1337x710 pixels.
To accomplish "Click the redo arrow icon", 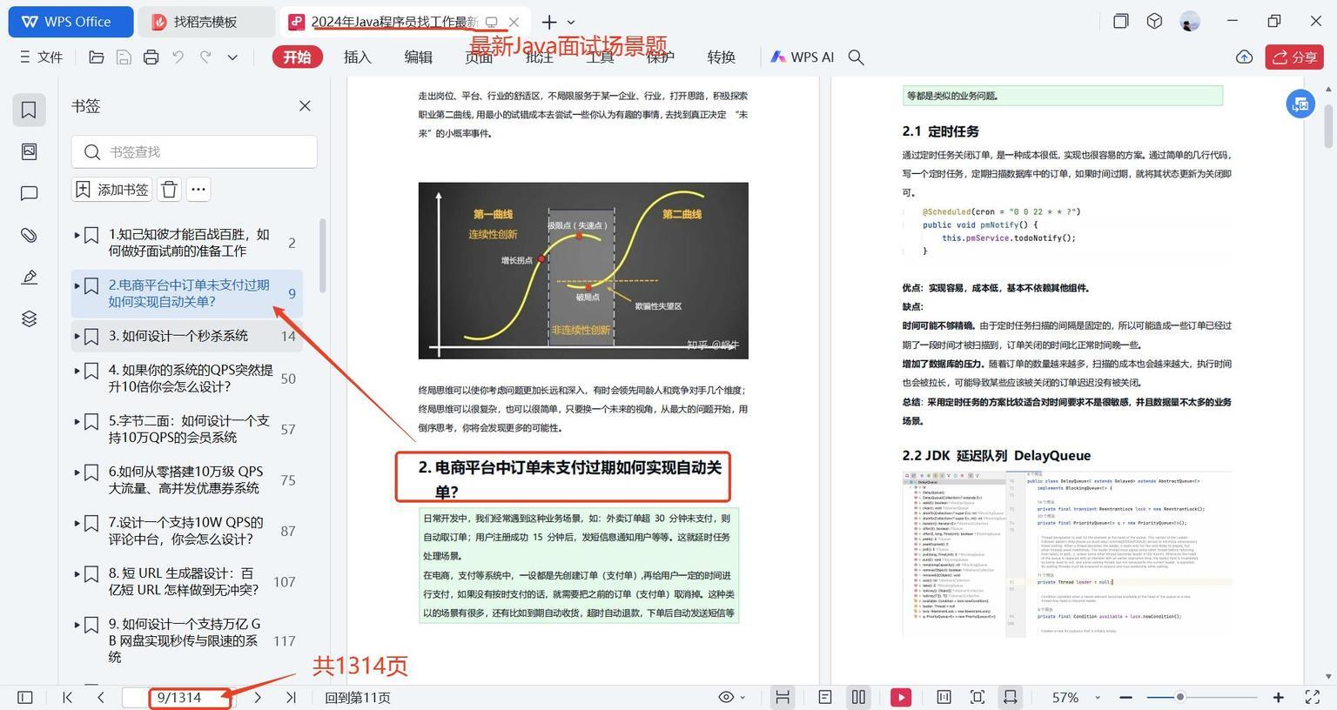I will coord(205,57).
